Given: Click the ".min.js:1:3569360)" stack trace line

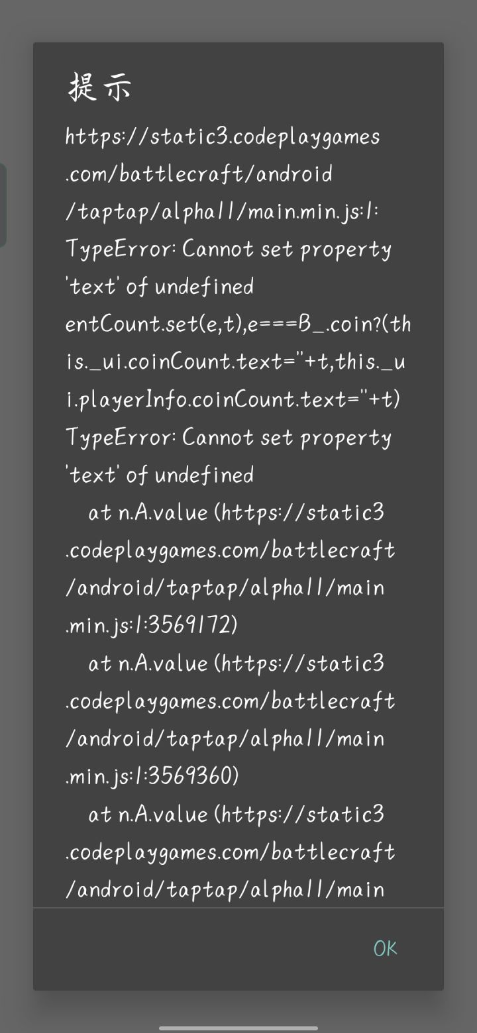Looking at the screenshot, I should [152, 775].
